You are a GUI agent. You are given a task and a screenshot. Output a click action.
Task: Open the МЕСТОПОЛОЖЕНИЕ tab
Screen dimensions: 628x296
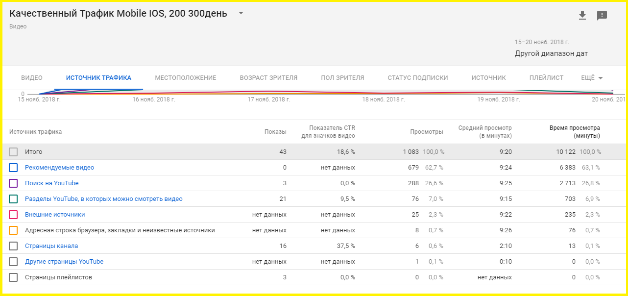(186, 78)
